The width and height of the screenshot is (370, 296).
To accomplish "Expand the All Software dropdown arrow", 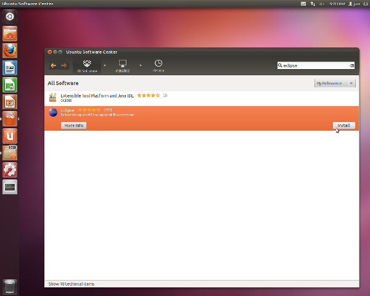I will tap(105, 65).
